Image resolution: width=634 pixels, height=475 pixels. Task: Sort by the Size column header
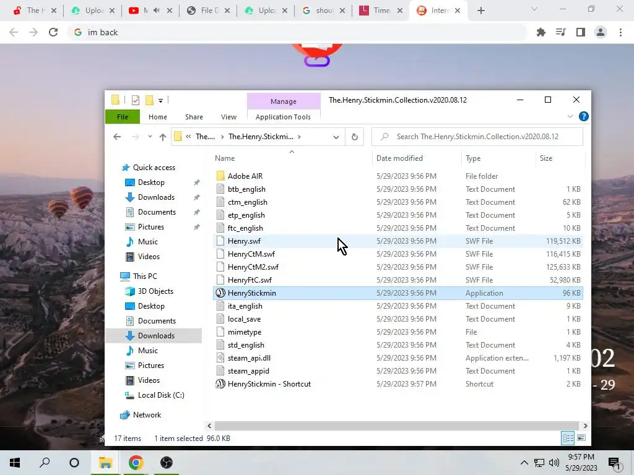pos(560,158)
